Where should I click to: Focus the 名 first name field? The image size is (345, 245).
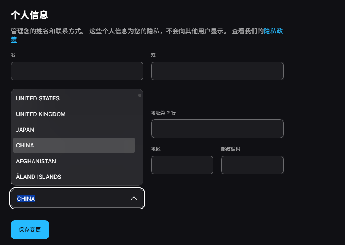click(77, 71)
